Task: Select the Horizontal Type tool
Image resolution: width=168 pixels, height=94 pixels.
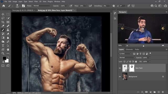Action: click(3, 46)
